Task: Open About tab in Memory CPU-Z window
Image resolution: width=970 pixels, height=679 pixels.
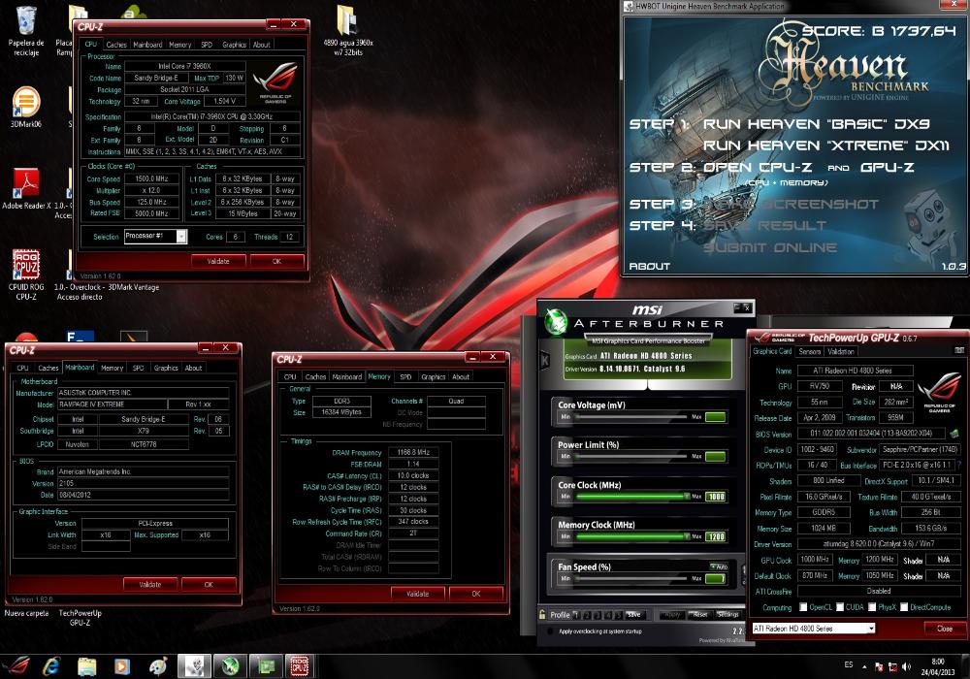Action: point(460,376)
